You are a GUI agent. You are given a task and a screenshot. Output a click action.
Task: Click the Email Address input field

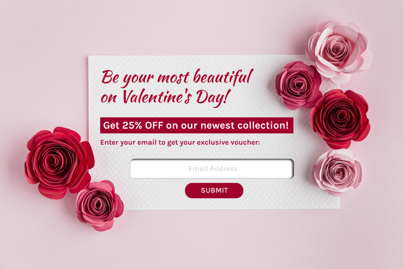coord(212,169)
